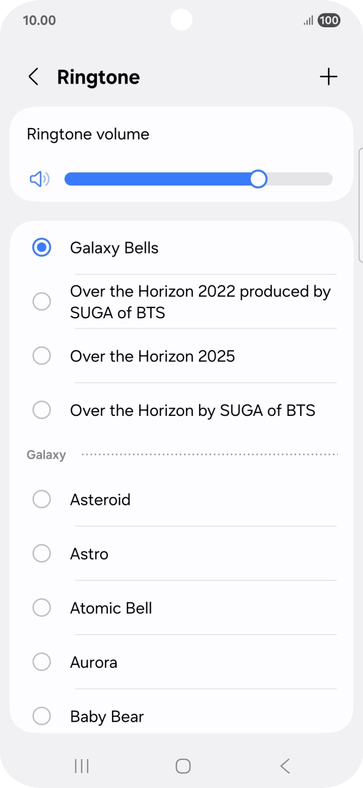Select the Asteroid ringtone

pos(100,499)
